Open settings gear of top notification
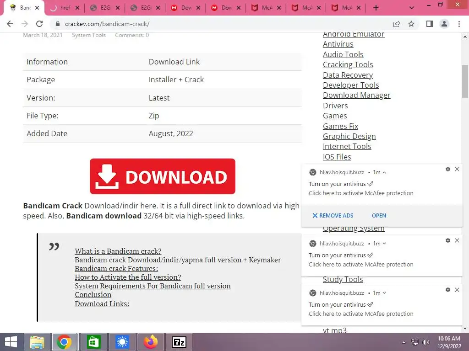The width and height of the screenshot is (469, 351). pos(448,169)
